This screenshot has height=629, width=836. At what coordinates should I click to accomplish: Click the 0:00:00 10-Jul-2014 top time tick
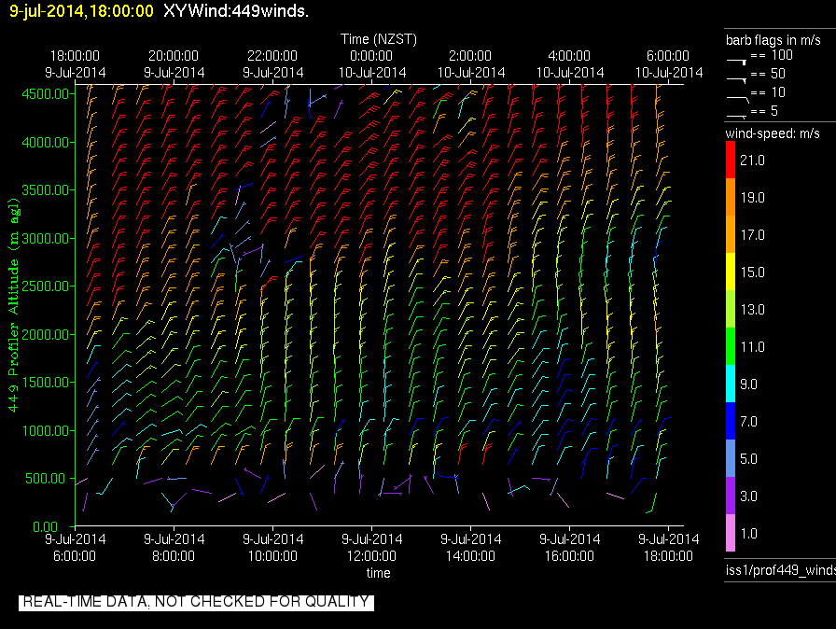point(371,63)
